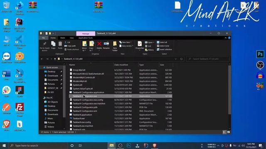Open IntelliJ IDEA desktop shortcut
This screenshot has height=149, width=266.
tap(20, 25)
